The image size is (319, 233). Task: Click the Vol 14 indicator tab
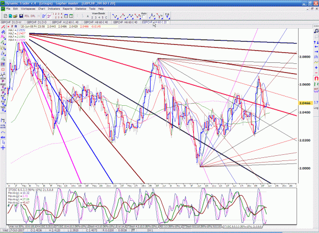121,226
